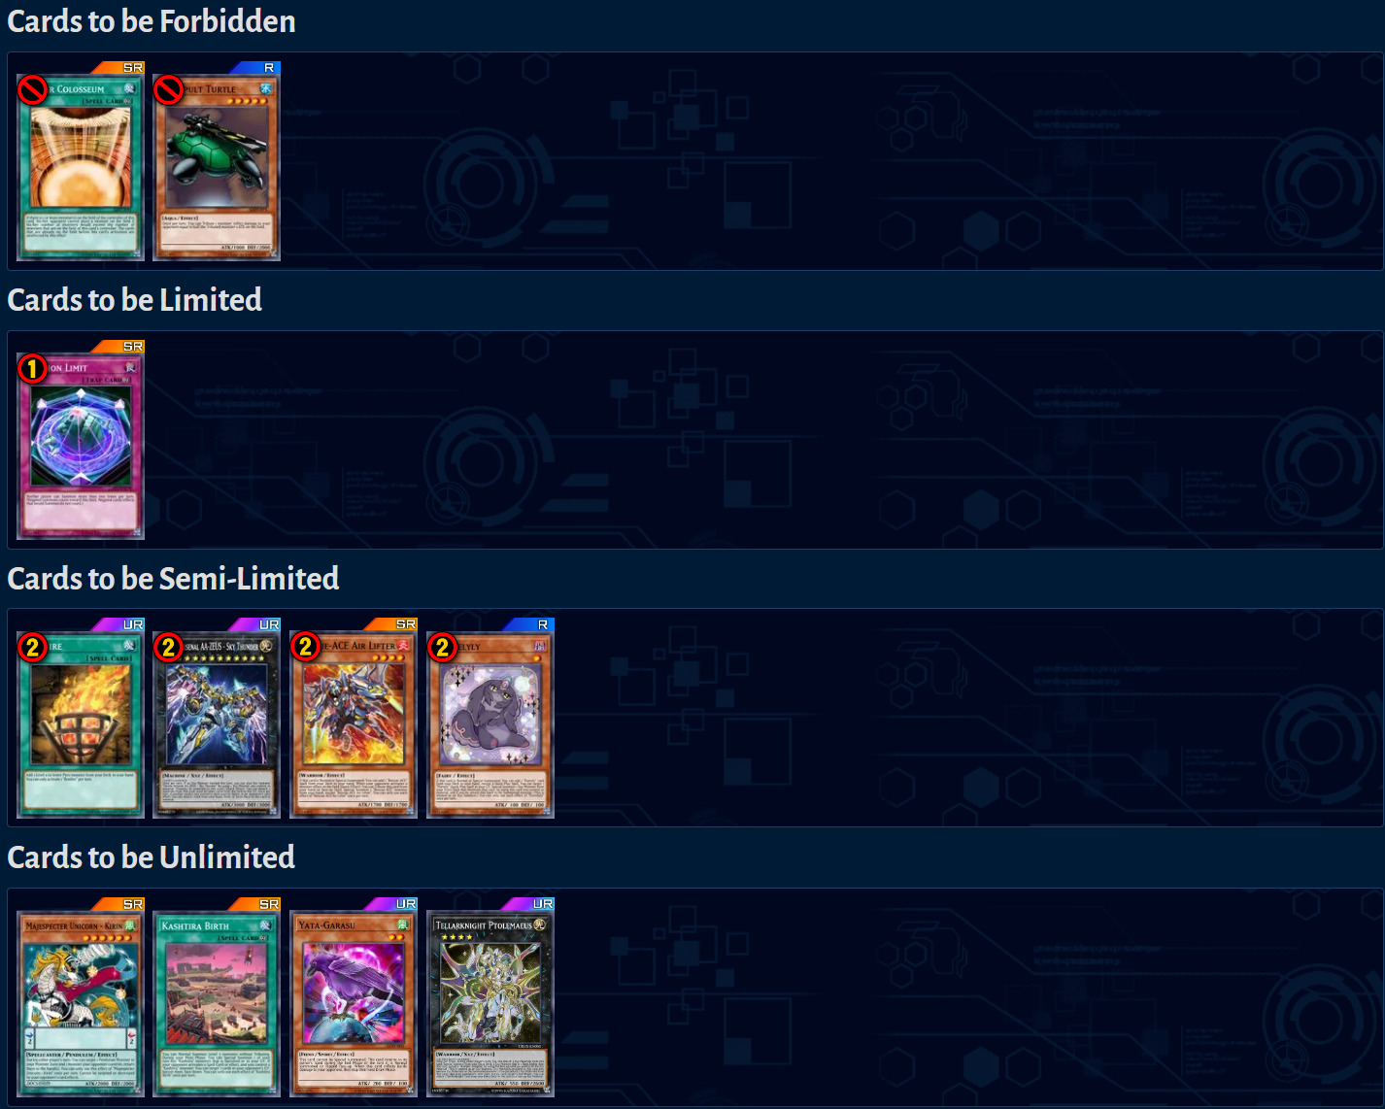
Task: Click the UR rarity tag above Yata-Garasu
Action: pos(406,904)
